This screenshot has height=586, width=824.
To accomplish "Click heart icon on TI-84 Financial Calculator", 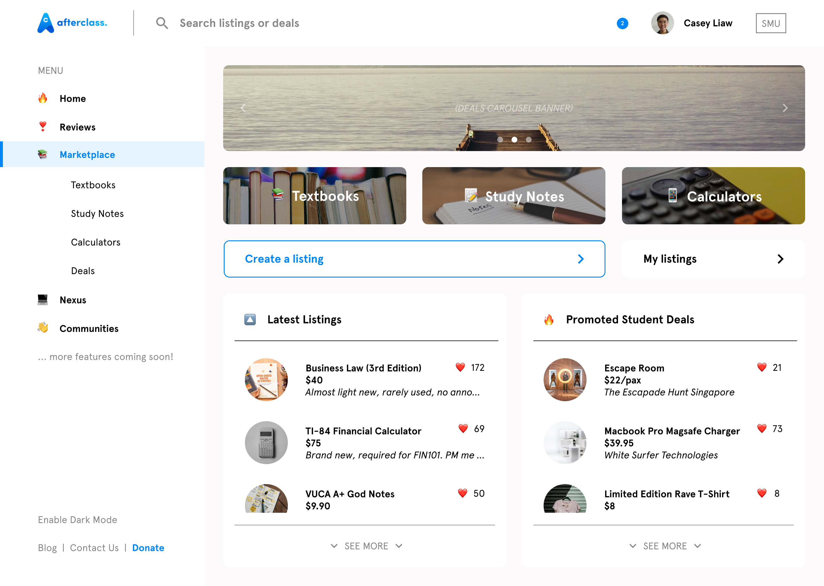I will click(x=463, y=429).
